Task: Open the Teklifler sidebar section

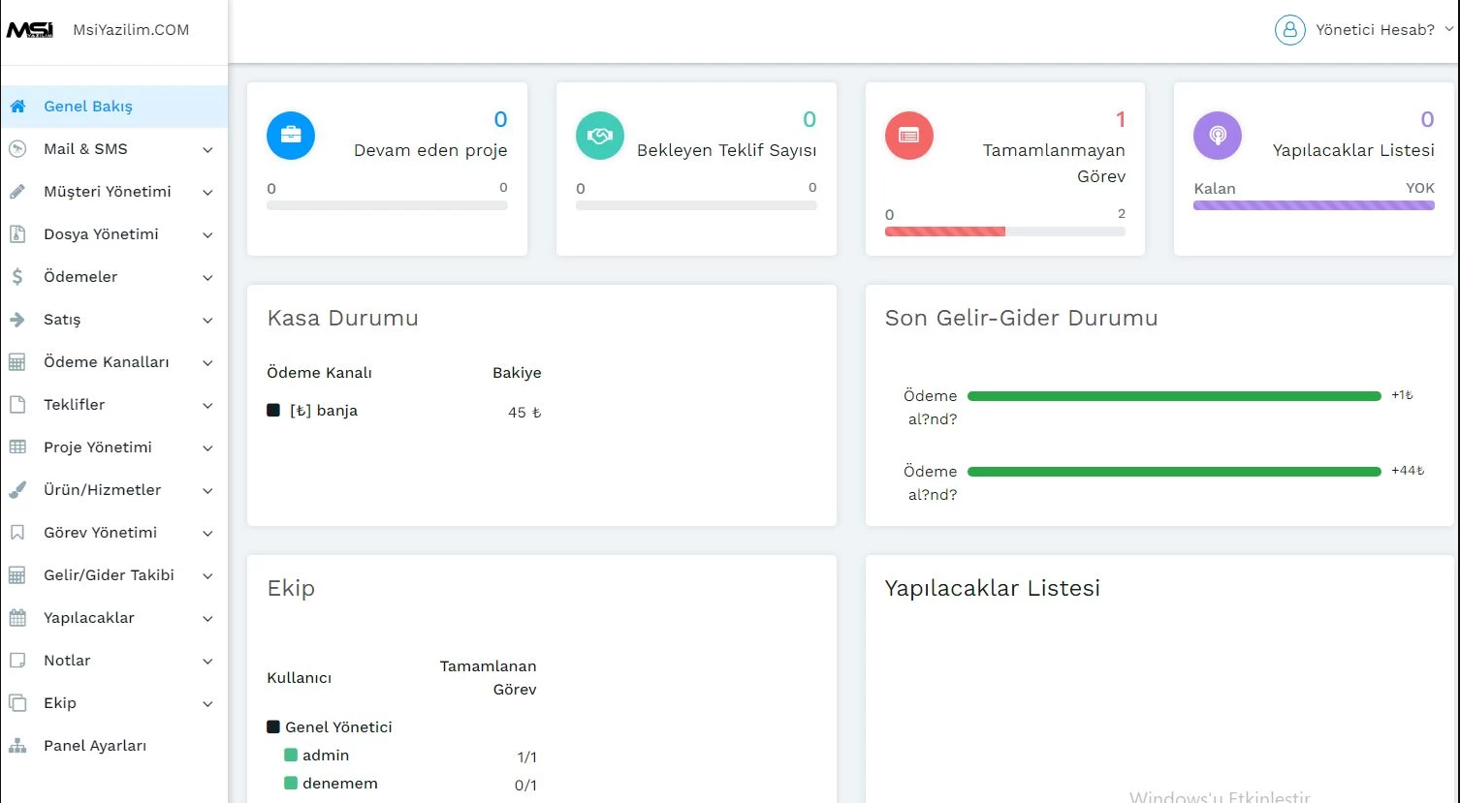Action: 74,405
